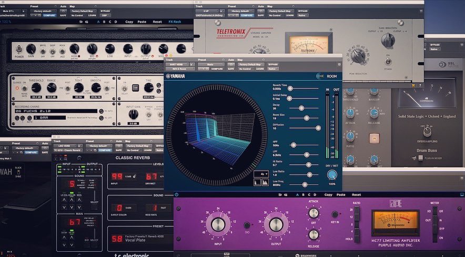This screenshot has width=465, height=257.
Task: Click the link icon beside the Classic Reverb INPUT level
Action: click(x=134, y=176)
